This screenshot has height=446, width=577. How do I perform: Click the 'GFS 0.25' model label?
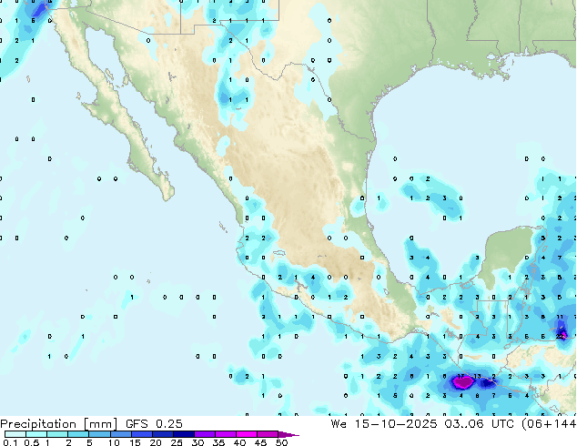coord(154,424)
